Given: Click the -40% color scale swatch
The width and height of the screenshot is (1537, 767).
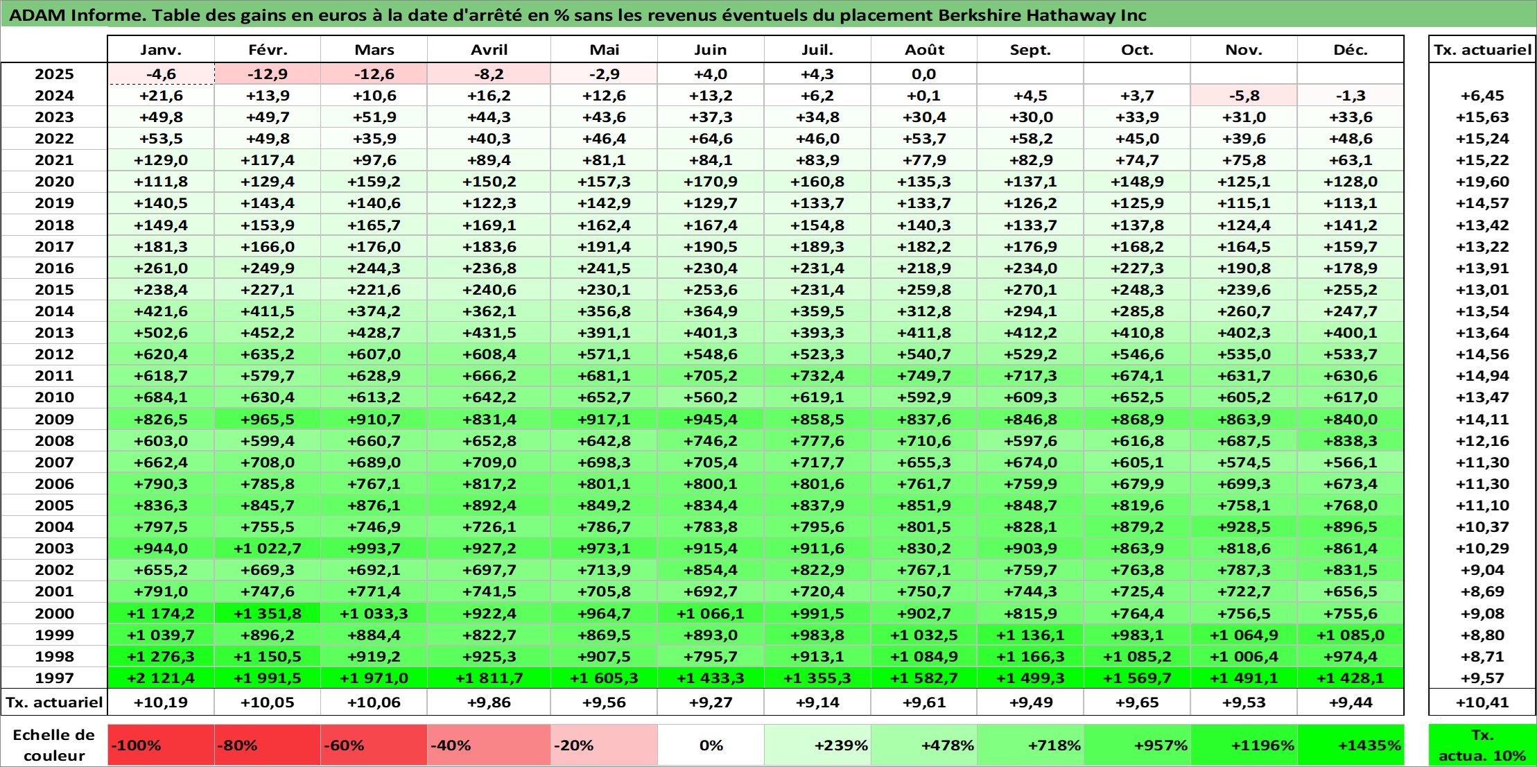Looking at the screenshot, I should click(489, 746).
